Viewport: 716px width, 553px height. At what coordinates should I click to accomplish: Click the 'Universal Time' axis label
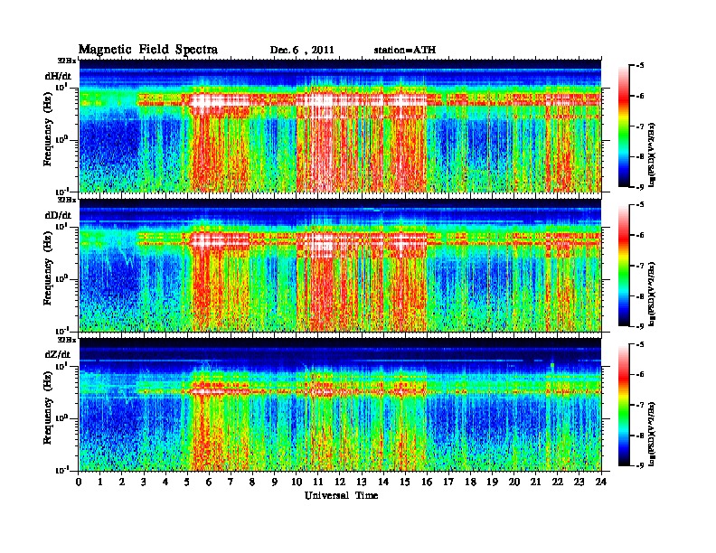(x=341, y=495)
